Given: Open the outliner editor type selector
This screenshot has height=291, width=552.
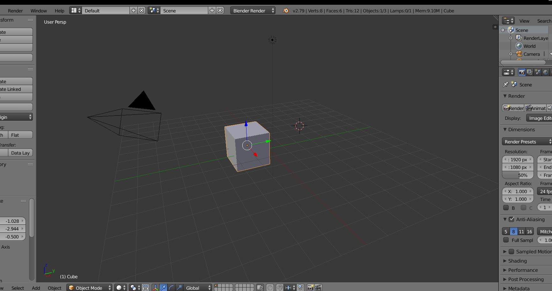Looking at the screenshot, I should click(x=508, y=21).
